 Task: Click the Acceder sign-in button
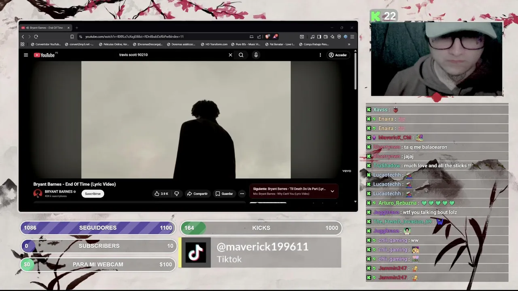[338, 55]
